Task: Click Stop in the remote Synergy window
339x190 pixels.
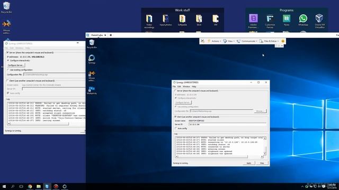Action: (x=262, y=163)
